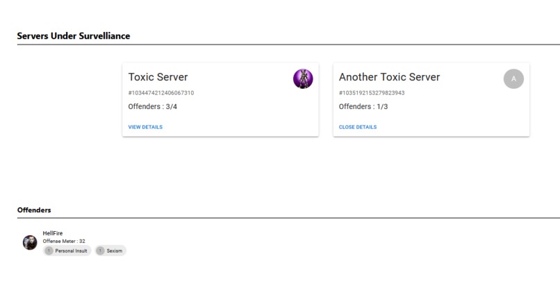The image size is (560, 288).
Task: Click the gray 'A' server avatar
Action: [x=513, y=79]
